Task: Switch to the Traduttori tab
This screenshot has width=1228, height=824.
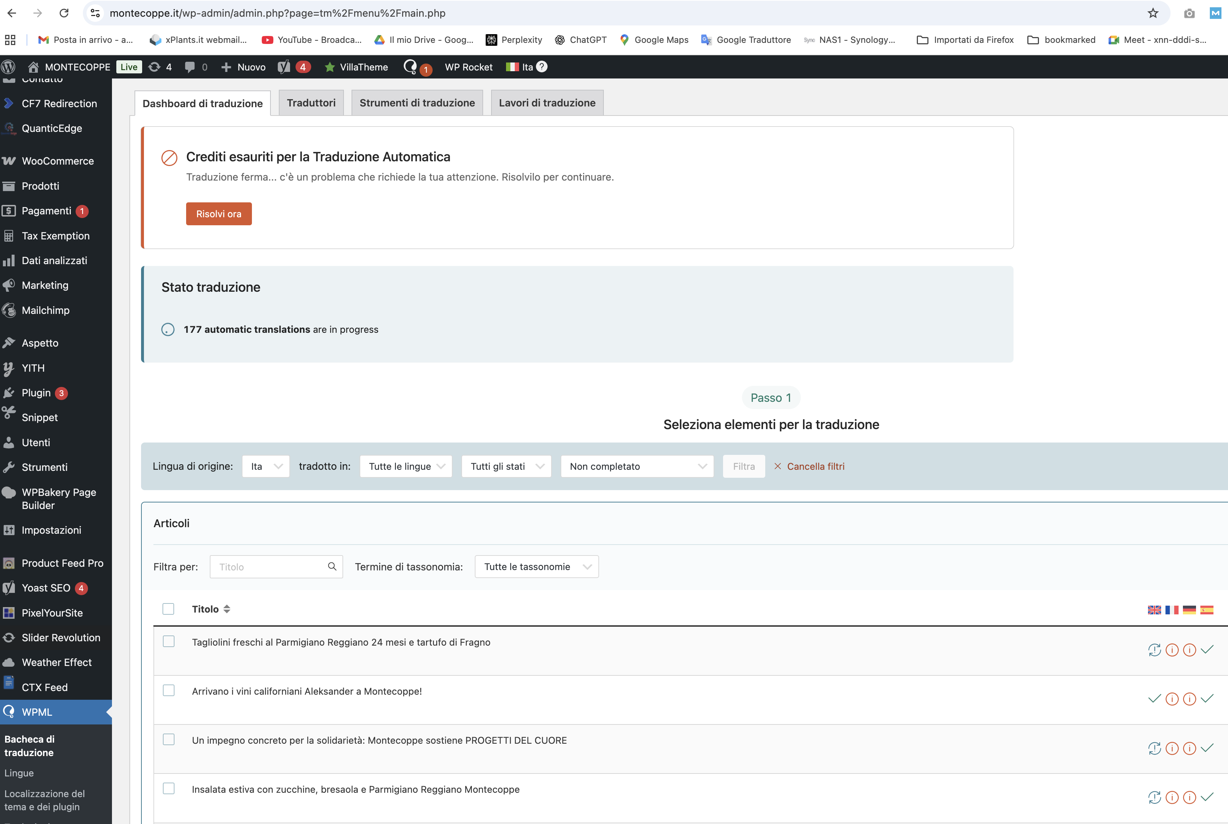Action: 311,102
